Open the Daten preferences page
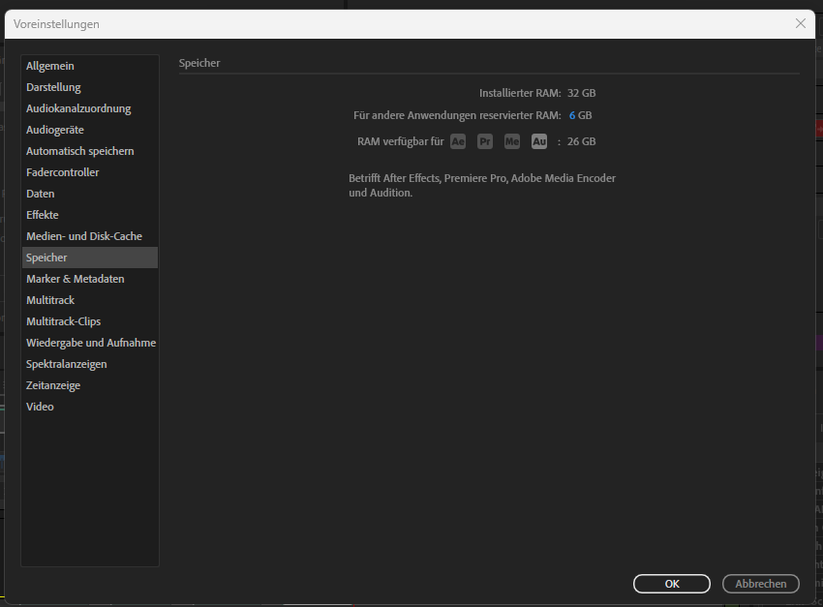The image size is (823, 607). click(x=40, y=193)
